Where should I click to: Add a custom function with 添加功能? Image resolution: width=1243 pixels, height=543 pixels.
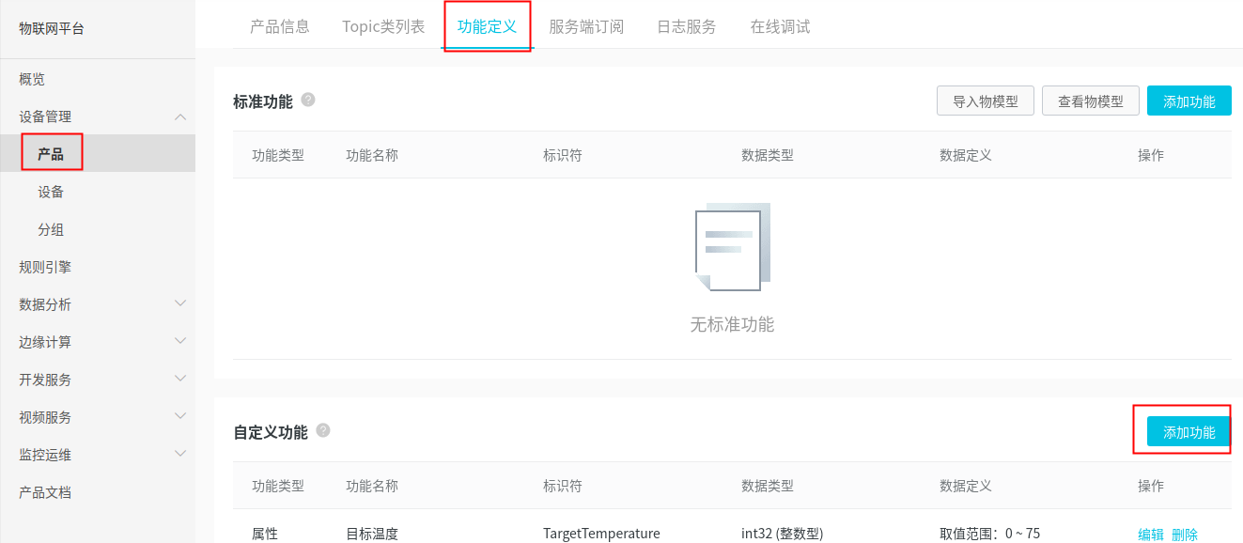(x=1189, y=431)
